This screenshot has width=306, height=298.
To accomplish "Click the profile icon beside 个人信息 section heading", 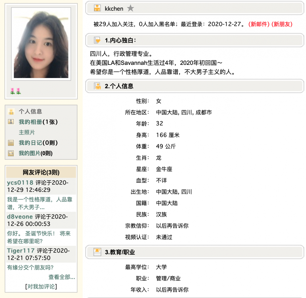I will pyautogui.click(x=97, y=86).
